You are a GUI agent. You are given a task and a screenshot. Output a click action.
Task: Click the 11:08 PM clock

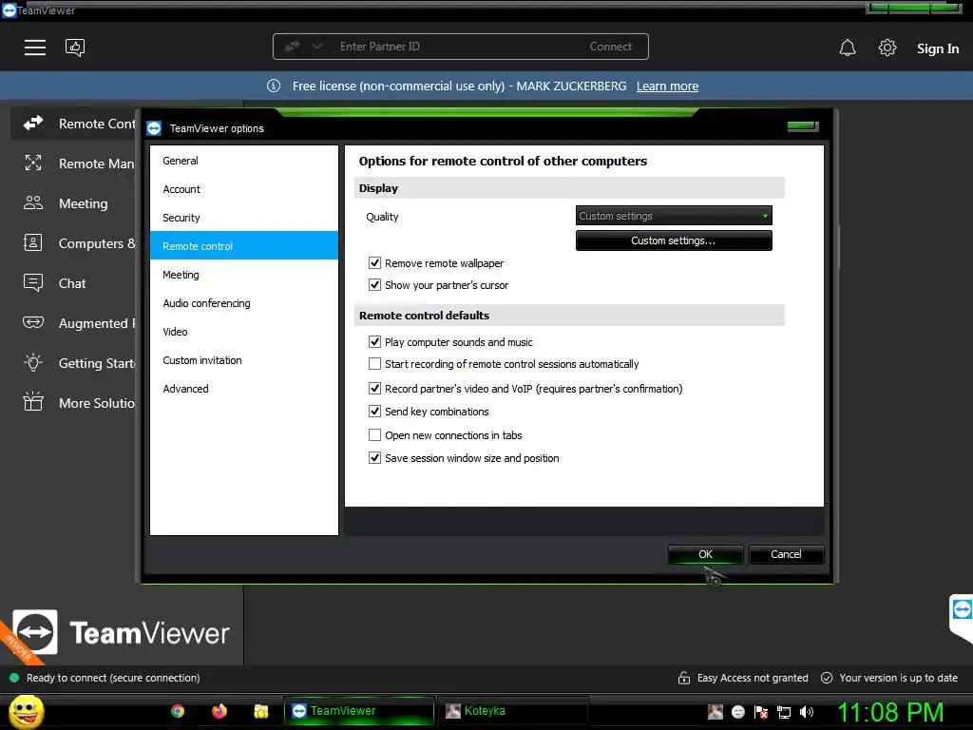[x=890, y=712]
